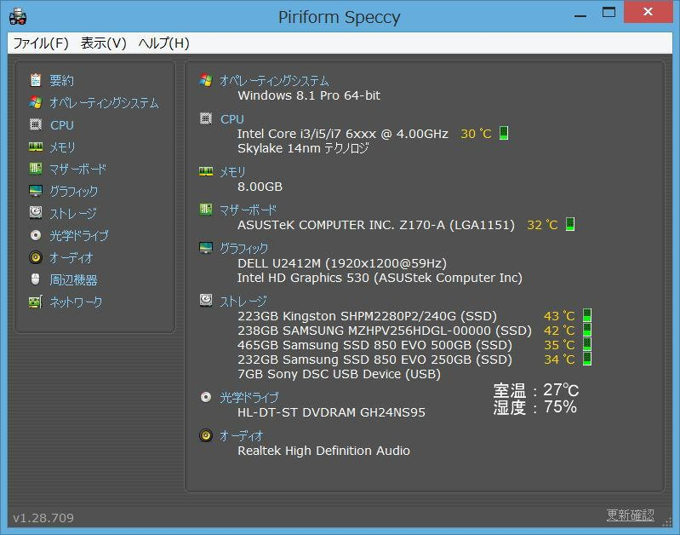680x535 pixels.
Task: Click the CPU chip icon in sidebar
Action: click(x=36, y=124)
